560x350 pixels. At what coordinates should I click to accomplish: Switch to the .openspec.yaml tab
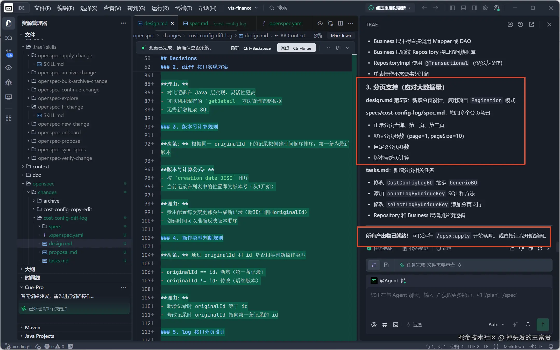(285, 23)
